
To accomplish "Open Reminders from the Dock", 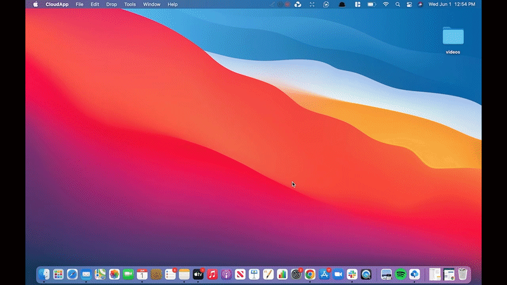I will pyautogui.click(x=170, y=274).
